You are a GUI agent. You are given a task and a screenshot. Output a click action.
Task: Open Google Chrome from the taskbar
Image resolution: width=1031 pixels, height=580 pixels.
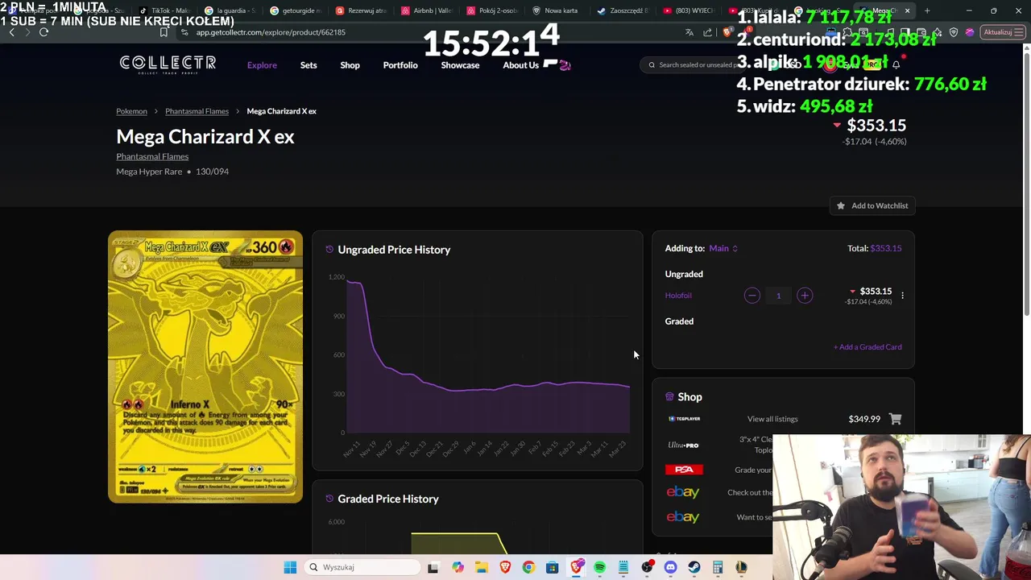(x=528, y=567)
